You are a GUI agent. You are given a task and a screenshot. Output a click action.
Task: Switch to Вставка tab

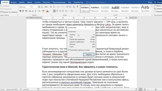(13, 2)
